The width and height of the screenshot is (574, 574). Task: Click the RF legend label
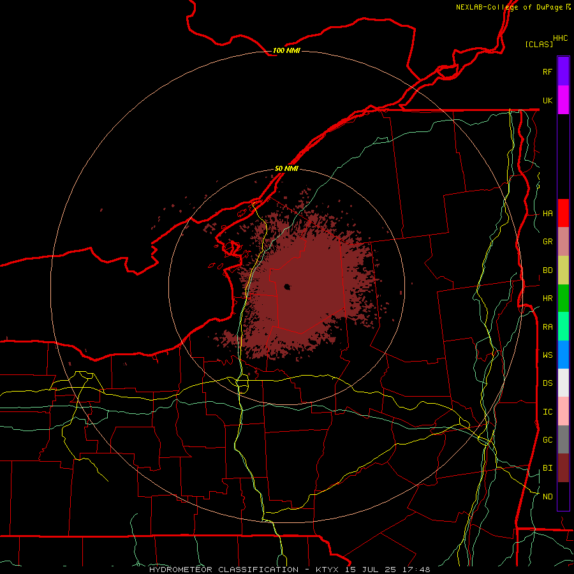547,71
